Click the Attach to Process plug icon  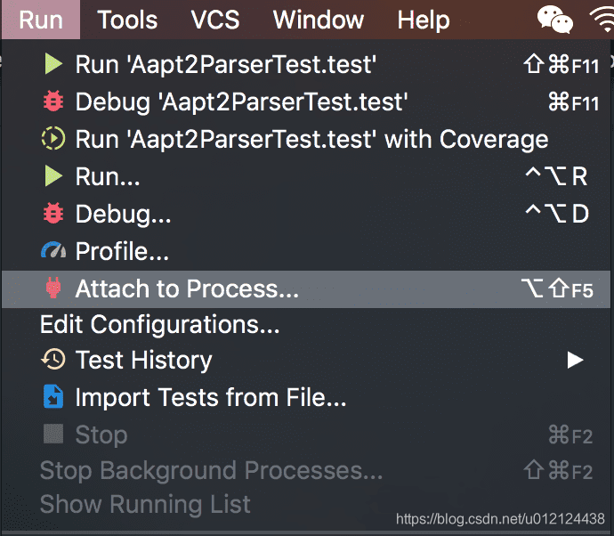click(53, 289)
